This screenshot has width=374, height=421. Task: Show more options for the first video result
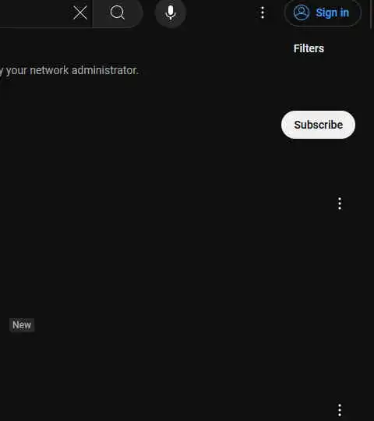(x=340, y=203)
